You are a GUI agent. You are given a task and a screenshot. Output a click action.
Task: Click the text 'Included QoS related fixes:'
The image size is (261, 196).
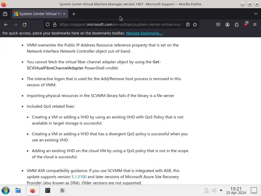click(x=51, y=106)
